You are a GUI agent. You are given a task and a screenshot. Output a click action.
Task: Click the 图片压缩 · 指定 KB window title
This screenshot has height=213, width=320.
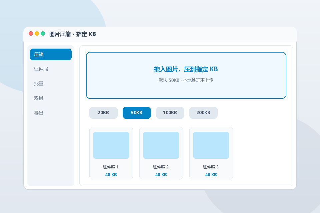click(72, 34)
